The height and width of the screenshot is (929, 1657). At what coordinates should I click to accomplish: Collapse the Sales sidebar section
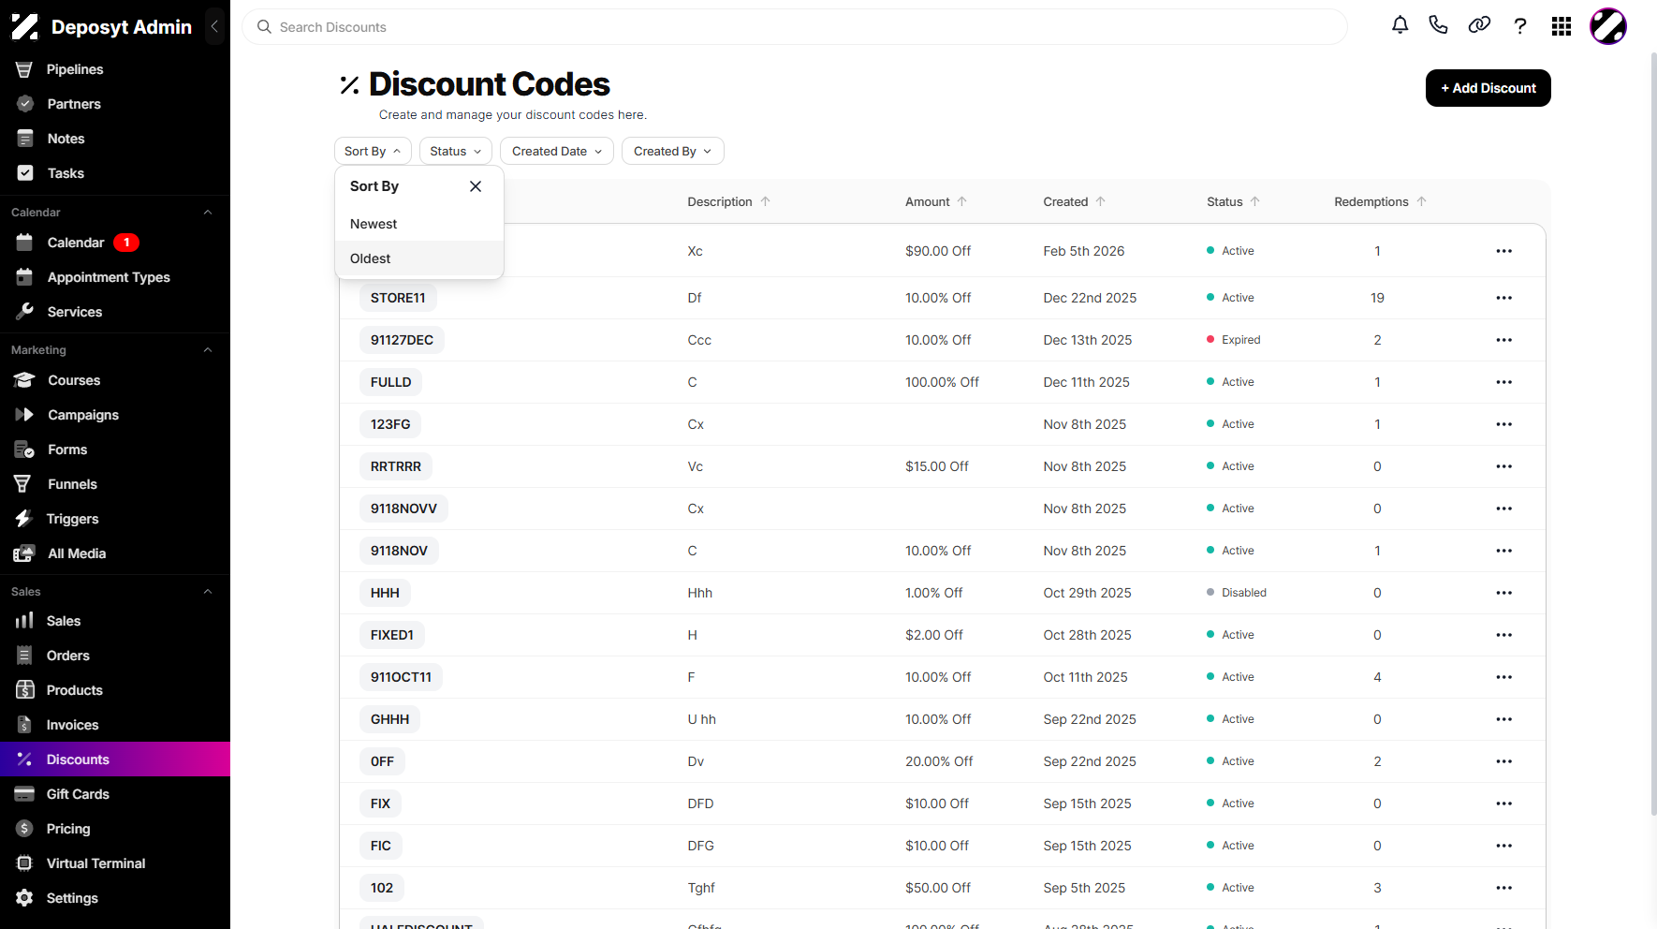(208, 592)
